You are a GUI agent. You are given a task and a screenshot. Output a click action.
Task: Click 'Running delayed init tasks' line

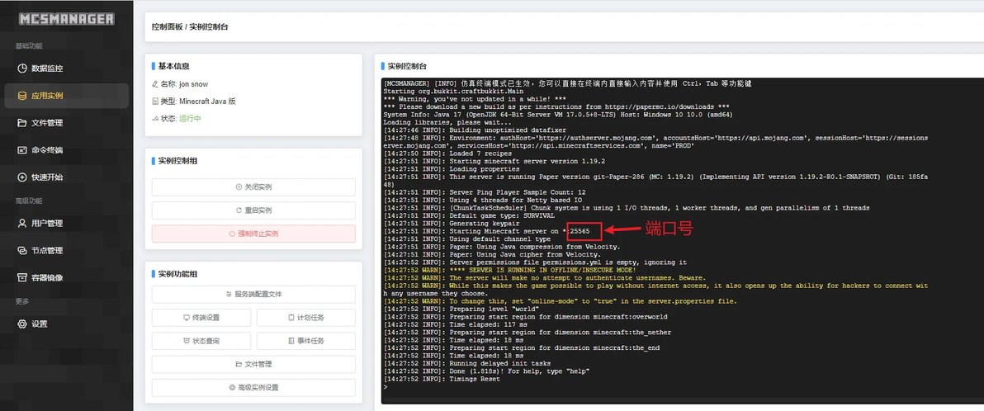pos(467,363)
